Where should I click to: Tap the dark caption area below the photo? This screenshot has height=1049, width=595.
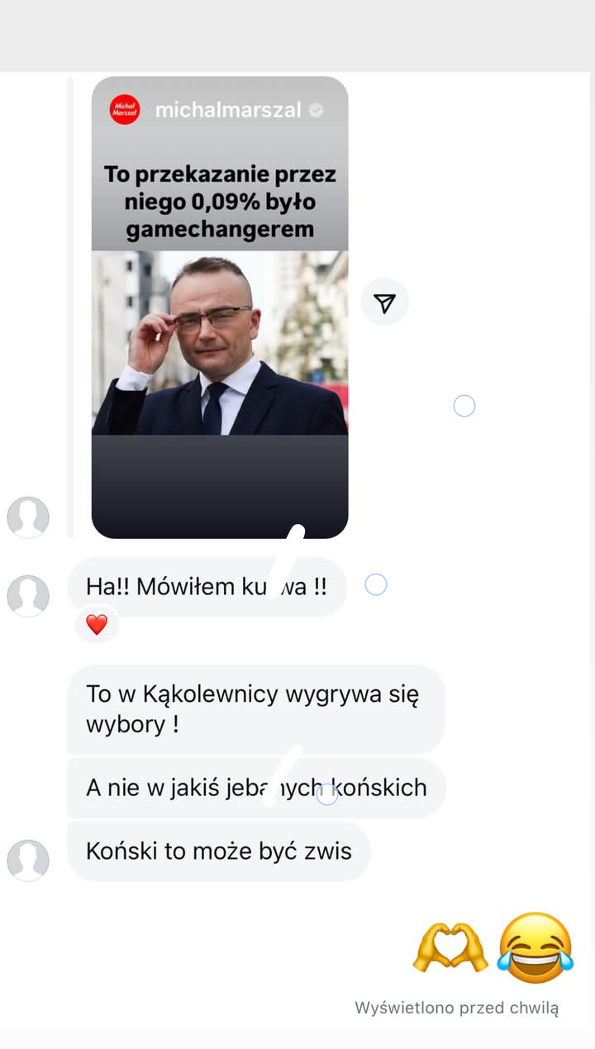220,486
